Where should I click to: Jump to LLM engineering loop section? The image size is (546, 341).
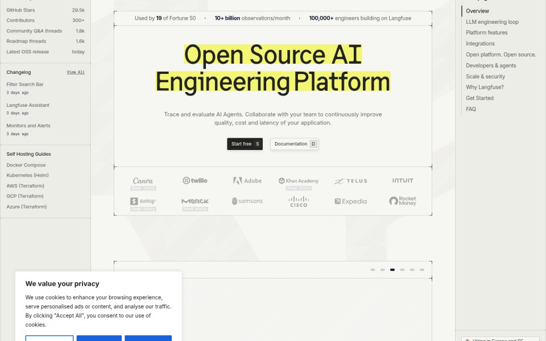pyautogui.click(x=492, y=22)
